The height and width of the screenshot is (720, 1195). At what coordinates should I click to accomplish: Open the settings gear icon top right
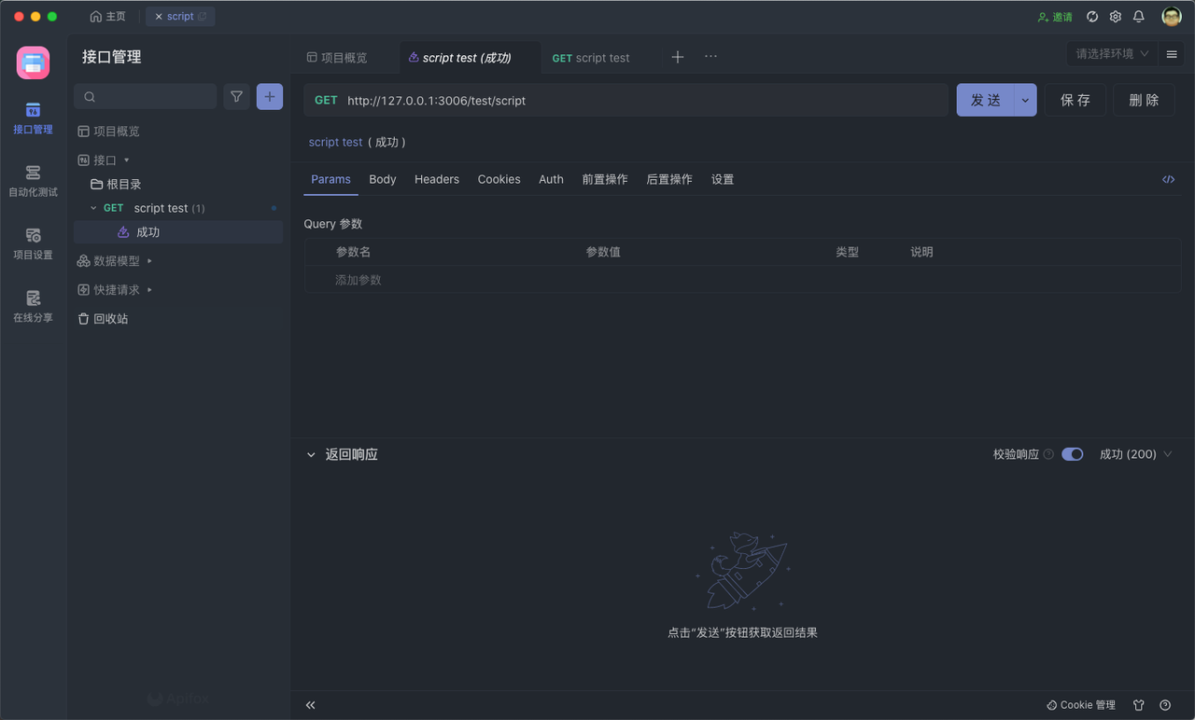coord(1115,16)
